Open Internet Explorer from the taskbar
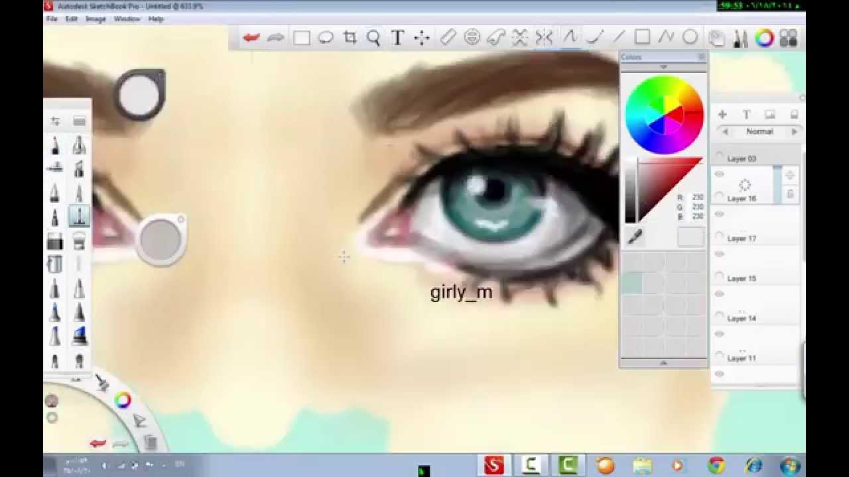The width and height of the screenshot is (849, 477). click(753, 466)
